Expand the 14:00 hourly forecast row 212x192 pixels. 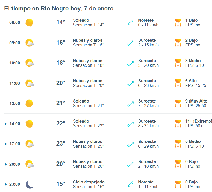6,124
